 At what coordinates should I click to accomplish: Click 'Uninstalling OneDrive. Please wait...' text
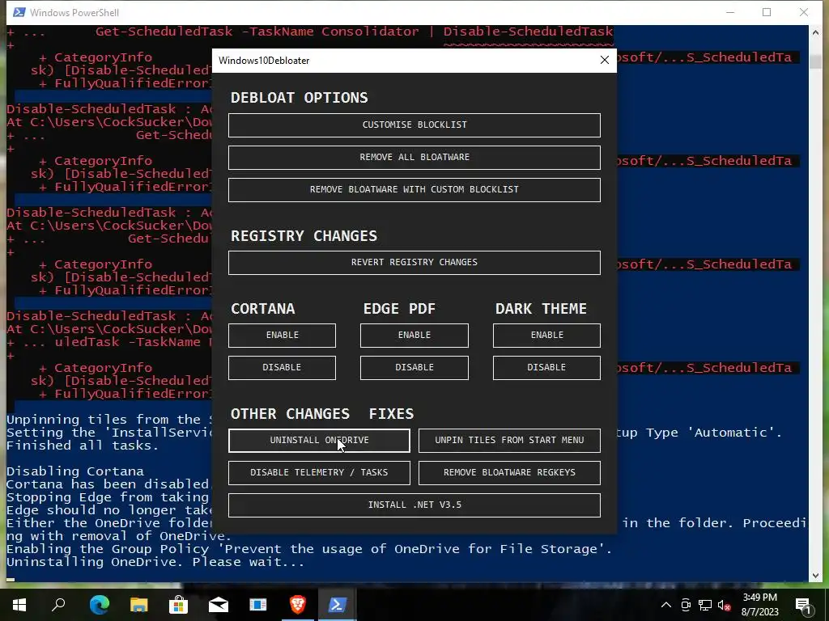click(155, 562)
